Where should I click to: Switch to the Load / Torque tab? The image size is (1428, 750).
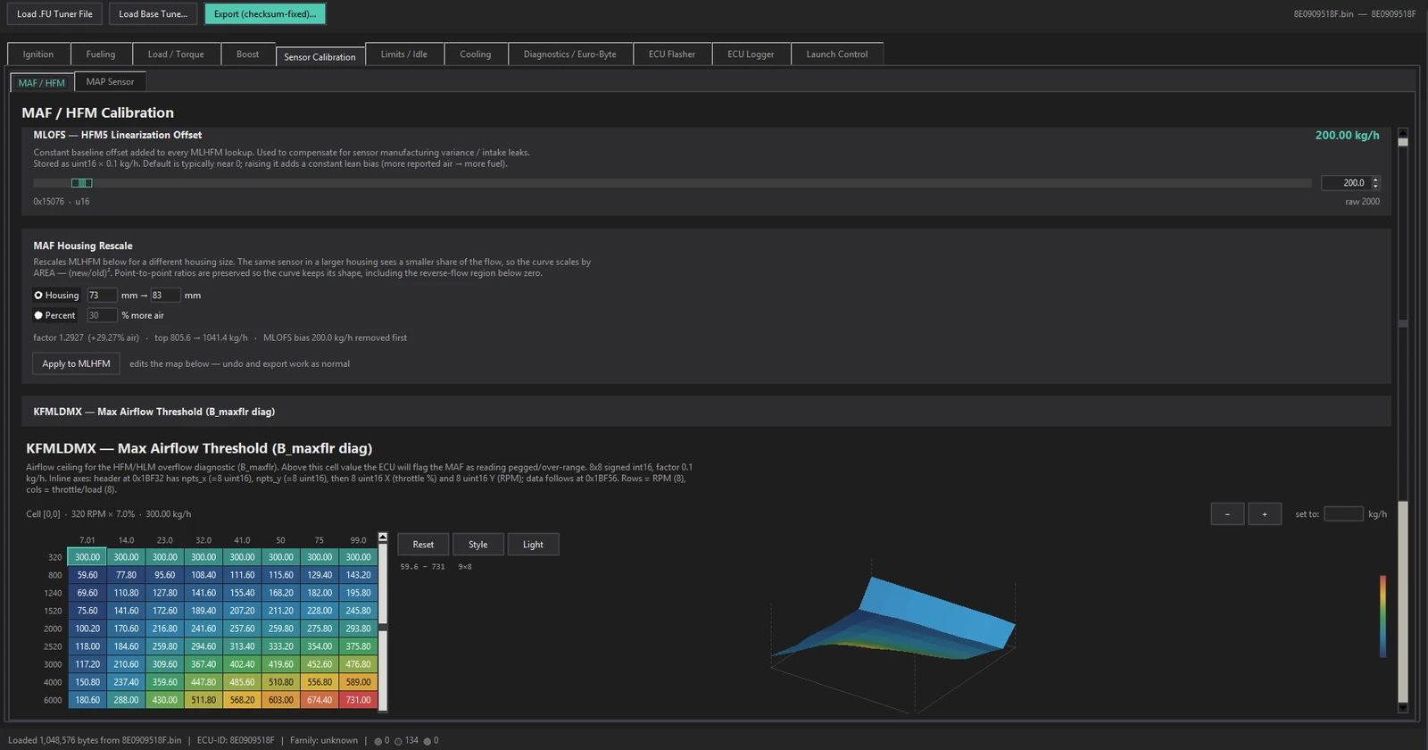click(x=176, y=54)
